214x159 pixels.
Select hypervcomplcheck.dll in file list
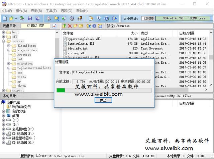coord(84,39)
